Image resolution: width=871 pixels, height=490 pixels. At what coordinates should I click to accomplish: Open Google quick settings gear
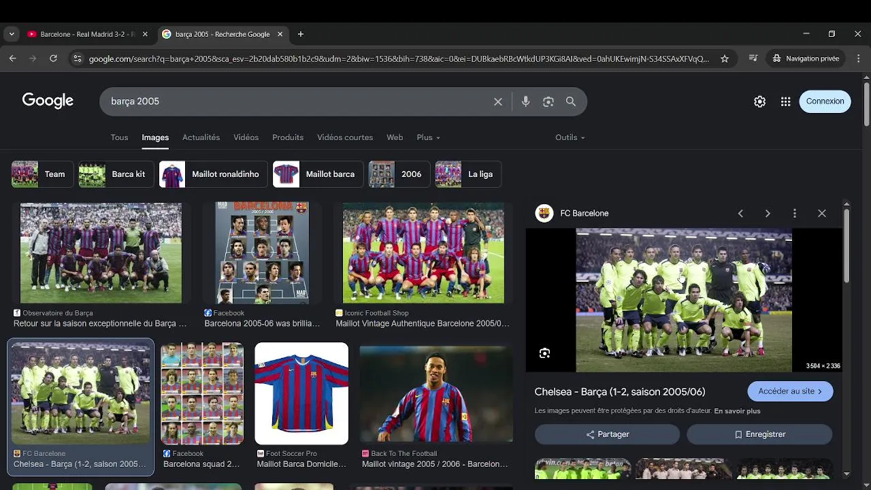(x=760, y=101)
